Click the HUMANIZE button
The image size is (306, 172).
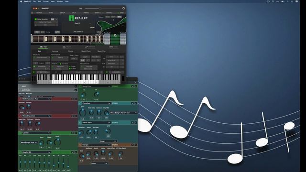(x=116, y=72)
